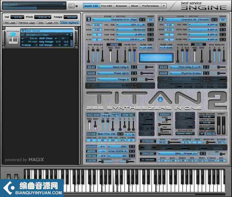Click prev/next arrows beside Phaser light3
The width and height of the screenshot is (232, 197).
pyautogui.click(x=134, y=73)
